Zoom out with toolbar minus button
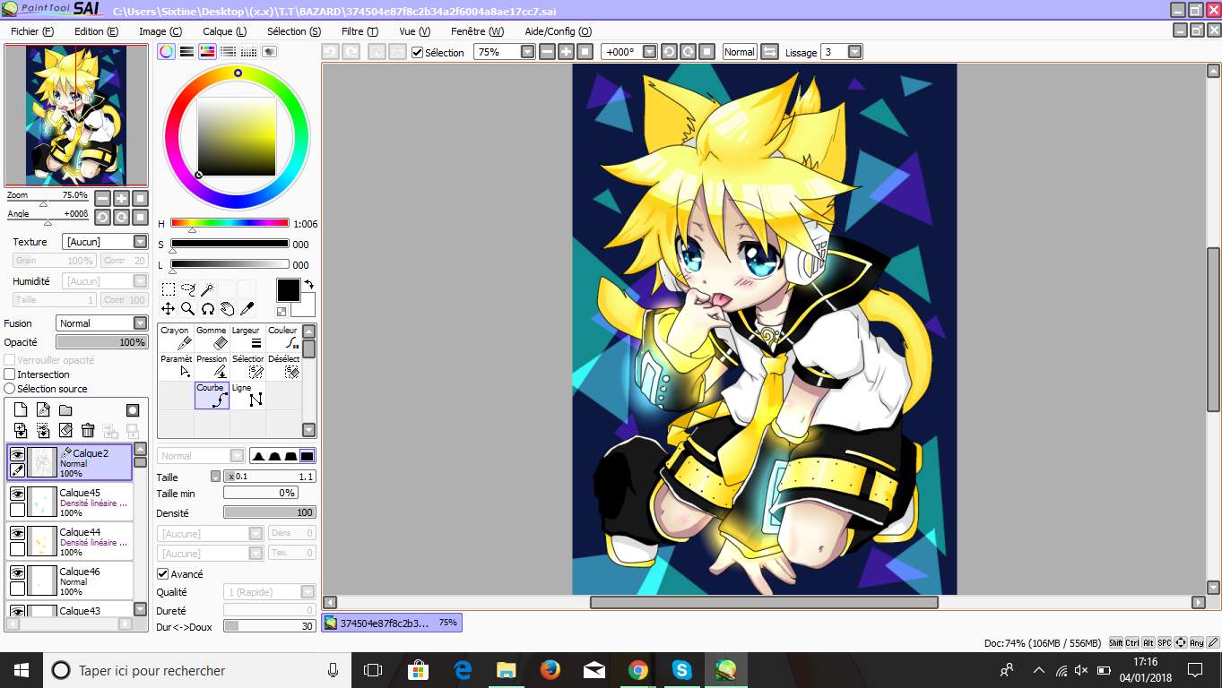This screenshot has width=1222, height=688. click(x=548, y=52)
